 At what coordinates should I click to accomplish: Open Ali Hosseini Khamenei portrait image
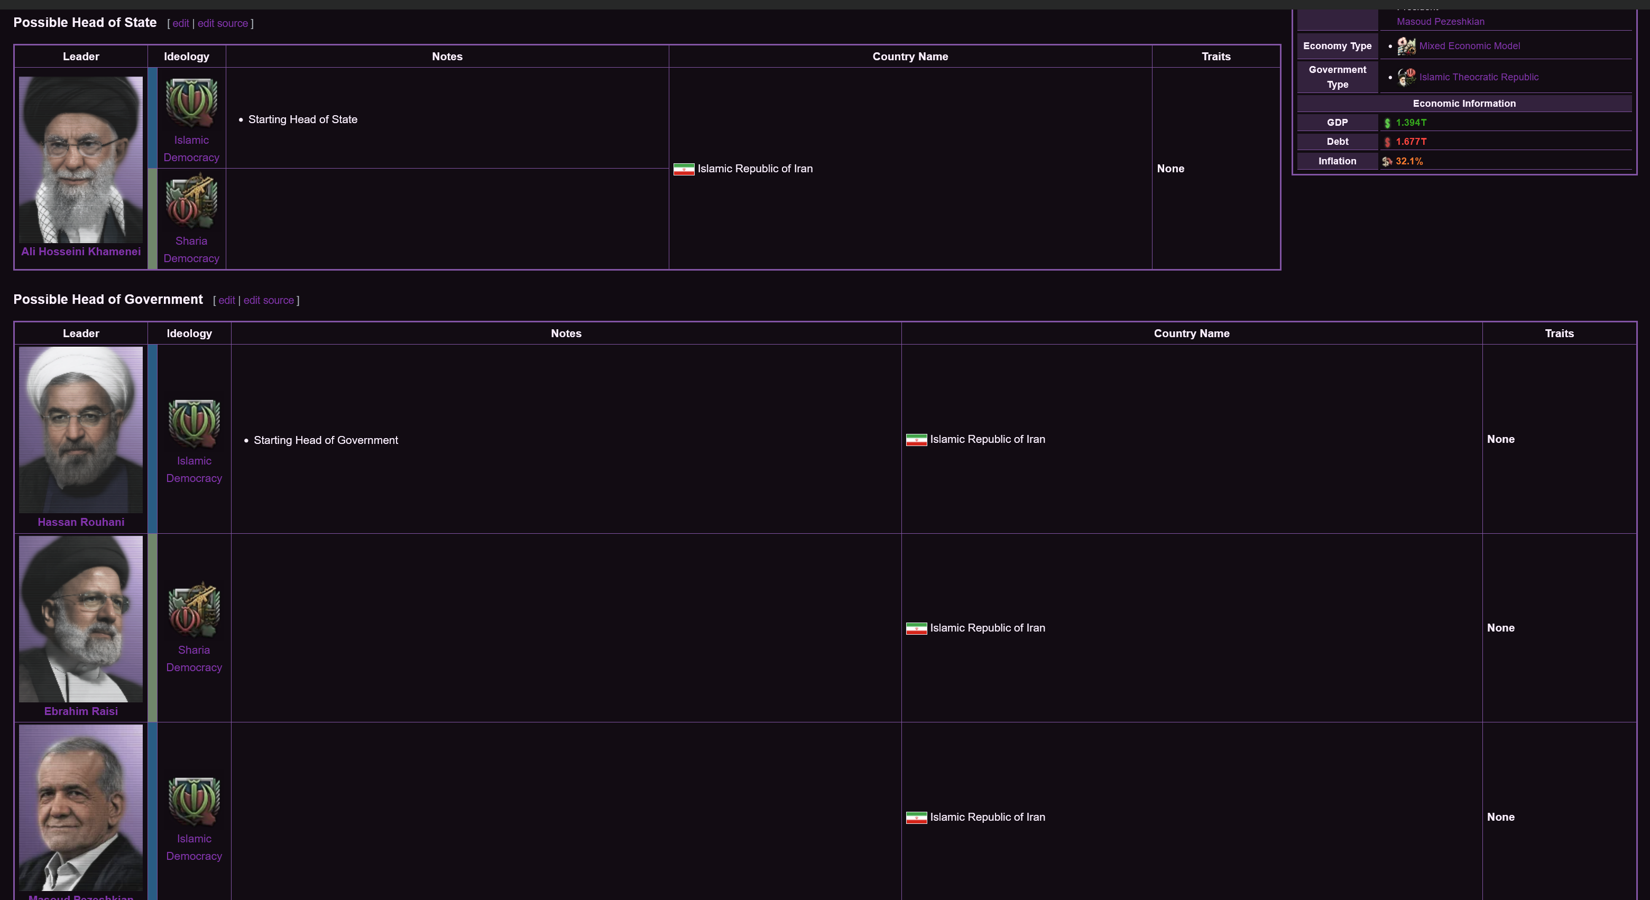(81, 160)
